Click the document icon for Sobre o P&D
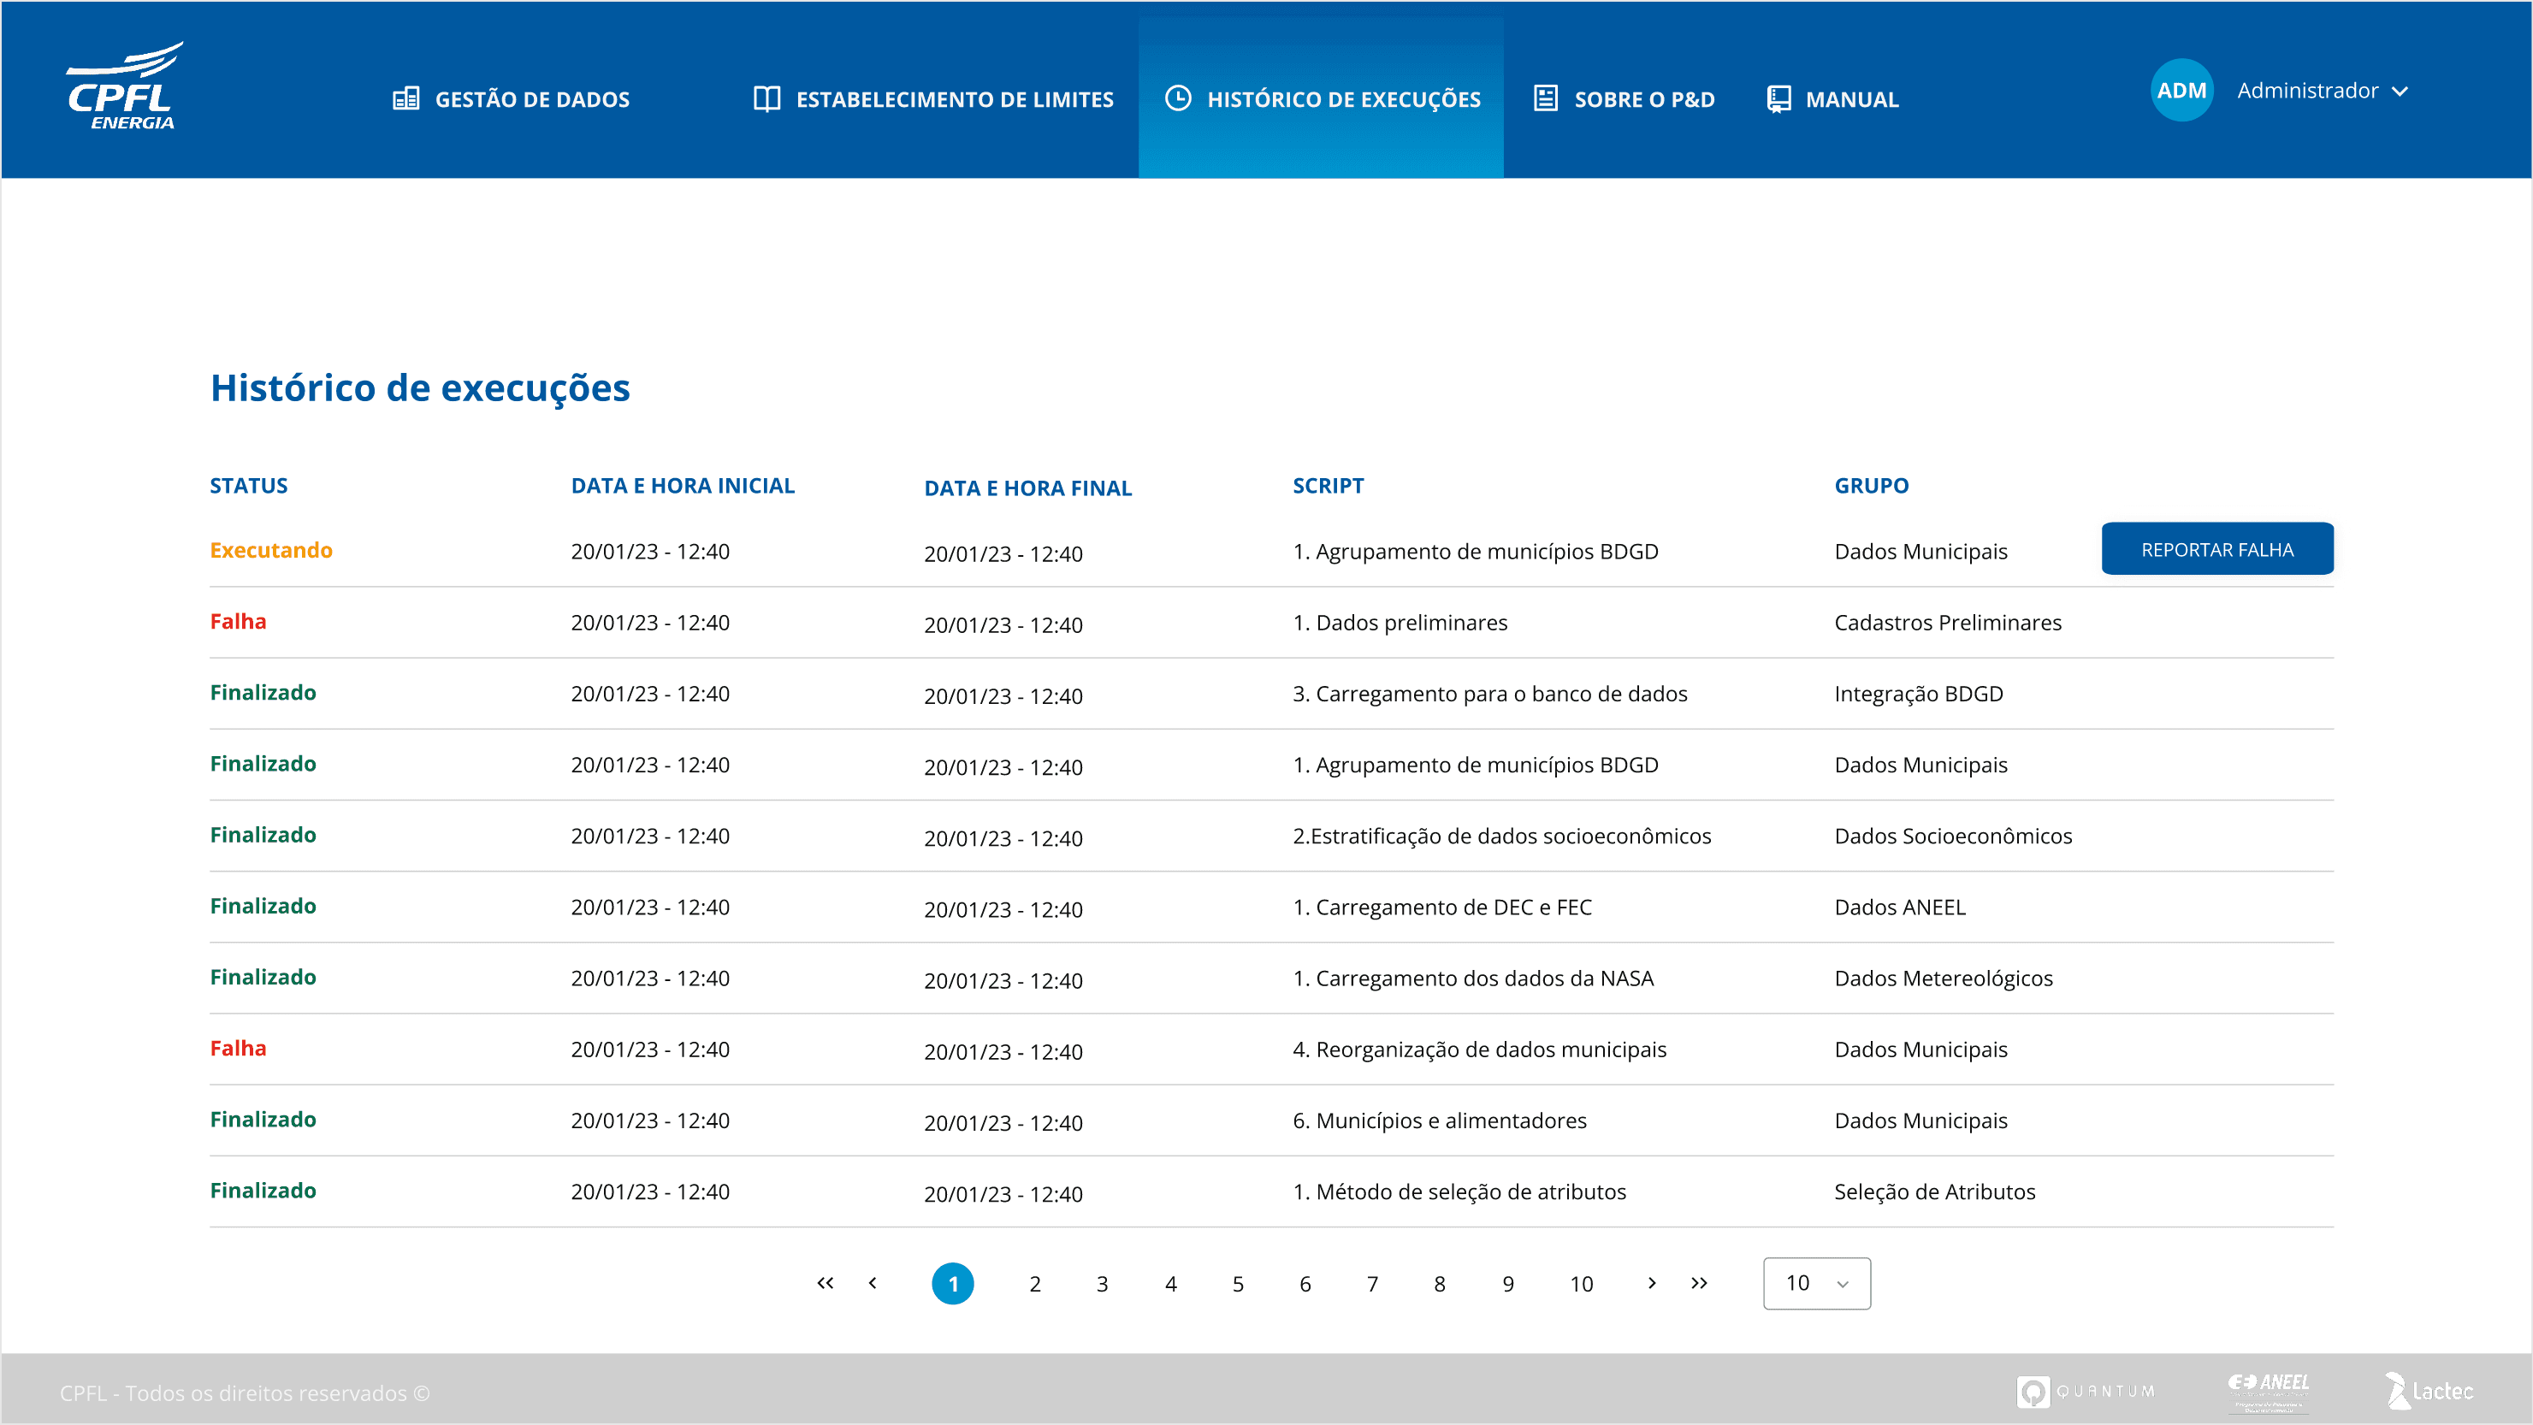Viewport: 2533px width, 1425px height. pos(1546,99)
